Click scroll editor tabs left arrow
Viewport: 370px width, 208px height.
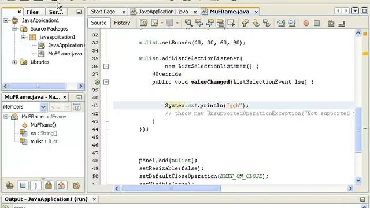(338, 11)
